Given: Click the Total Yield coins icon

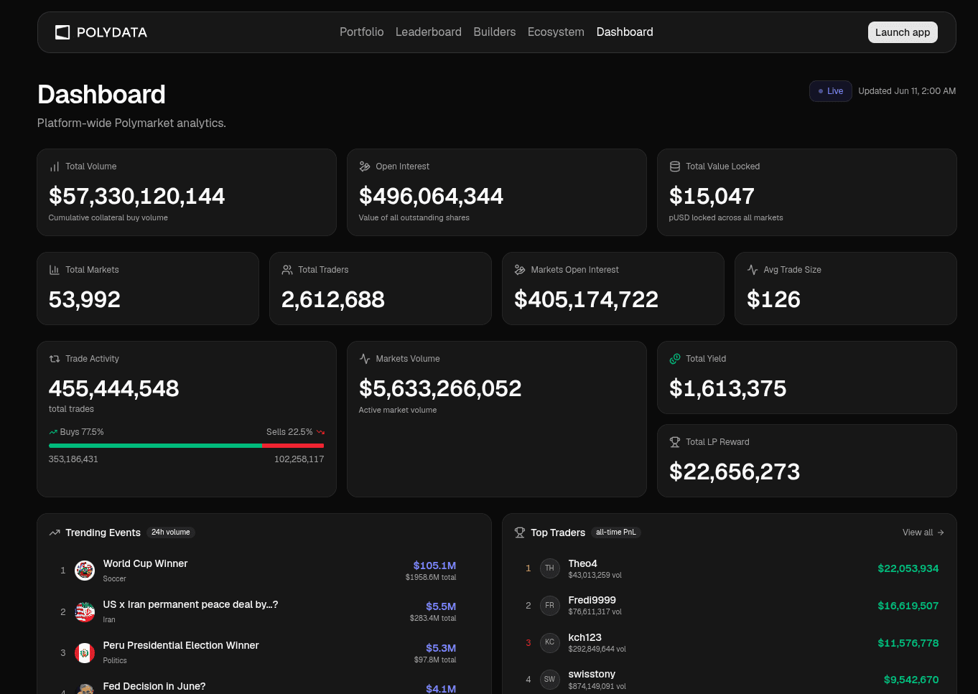Looking at the screenshot, I should (x=675, y=359).
